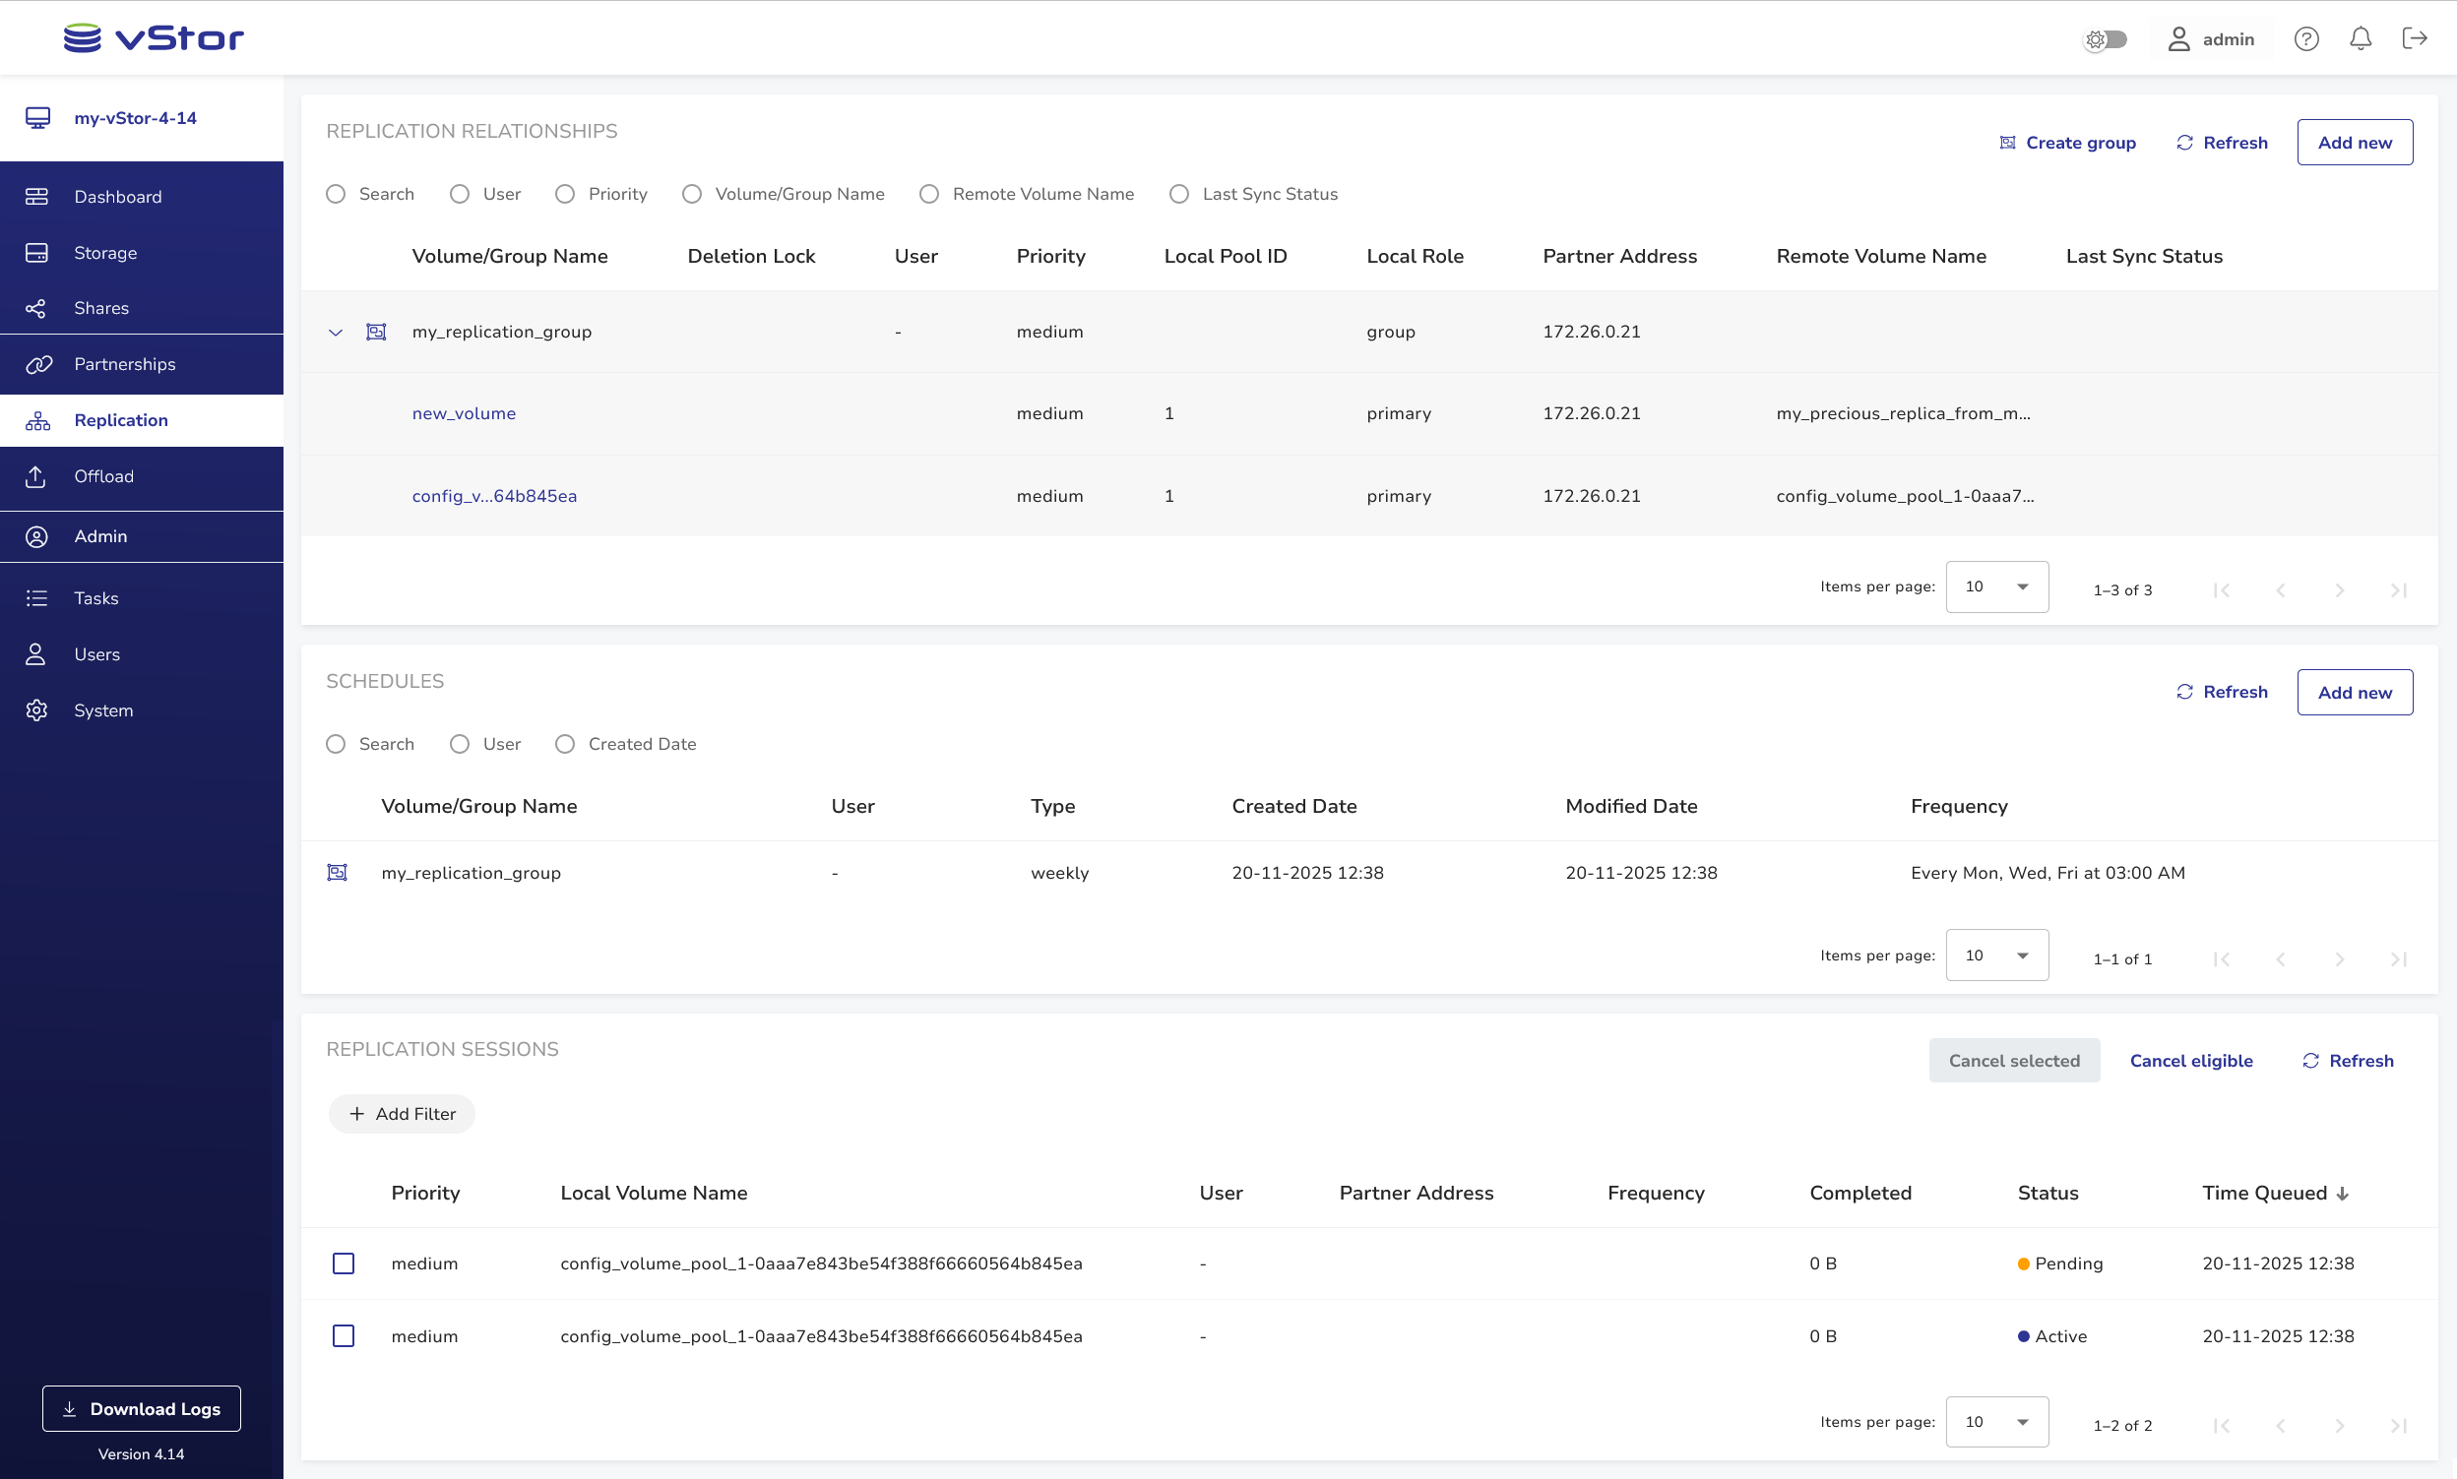The height and width of the screenshot is (1479, 2457).
Task: Click the logout icon in the header
Action: (2414, 38)
